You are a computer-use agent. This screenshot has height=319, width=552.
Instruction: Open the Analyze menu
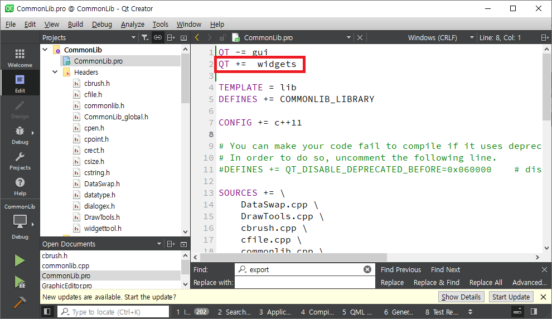[x=132, y=25]
